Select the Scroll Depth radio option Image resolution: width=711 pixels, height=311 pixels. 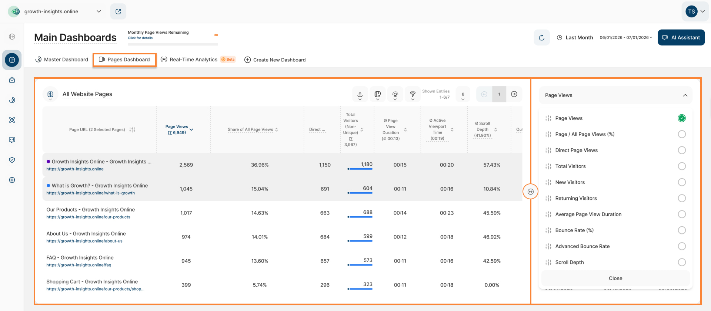point(681,263)
